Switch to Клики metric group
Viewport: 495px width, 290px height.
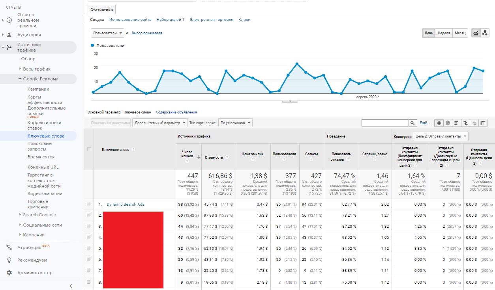tap(244, 19)
